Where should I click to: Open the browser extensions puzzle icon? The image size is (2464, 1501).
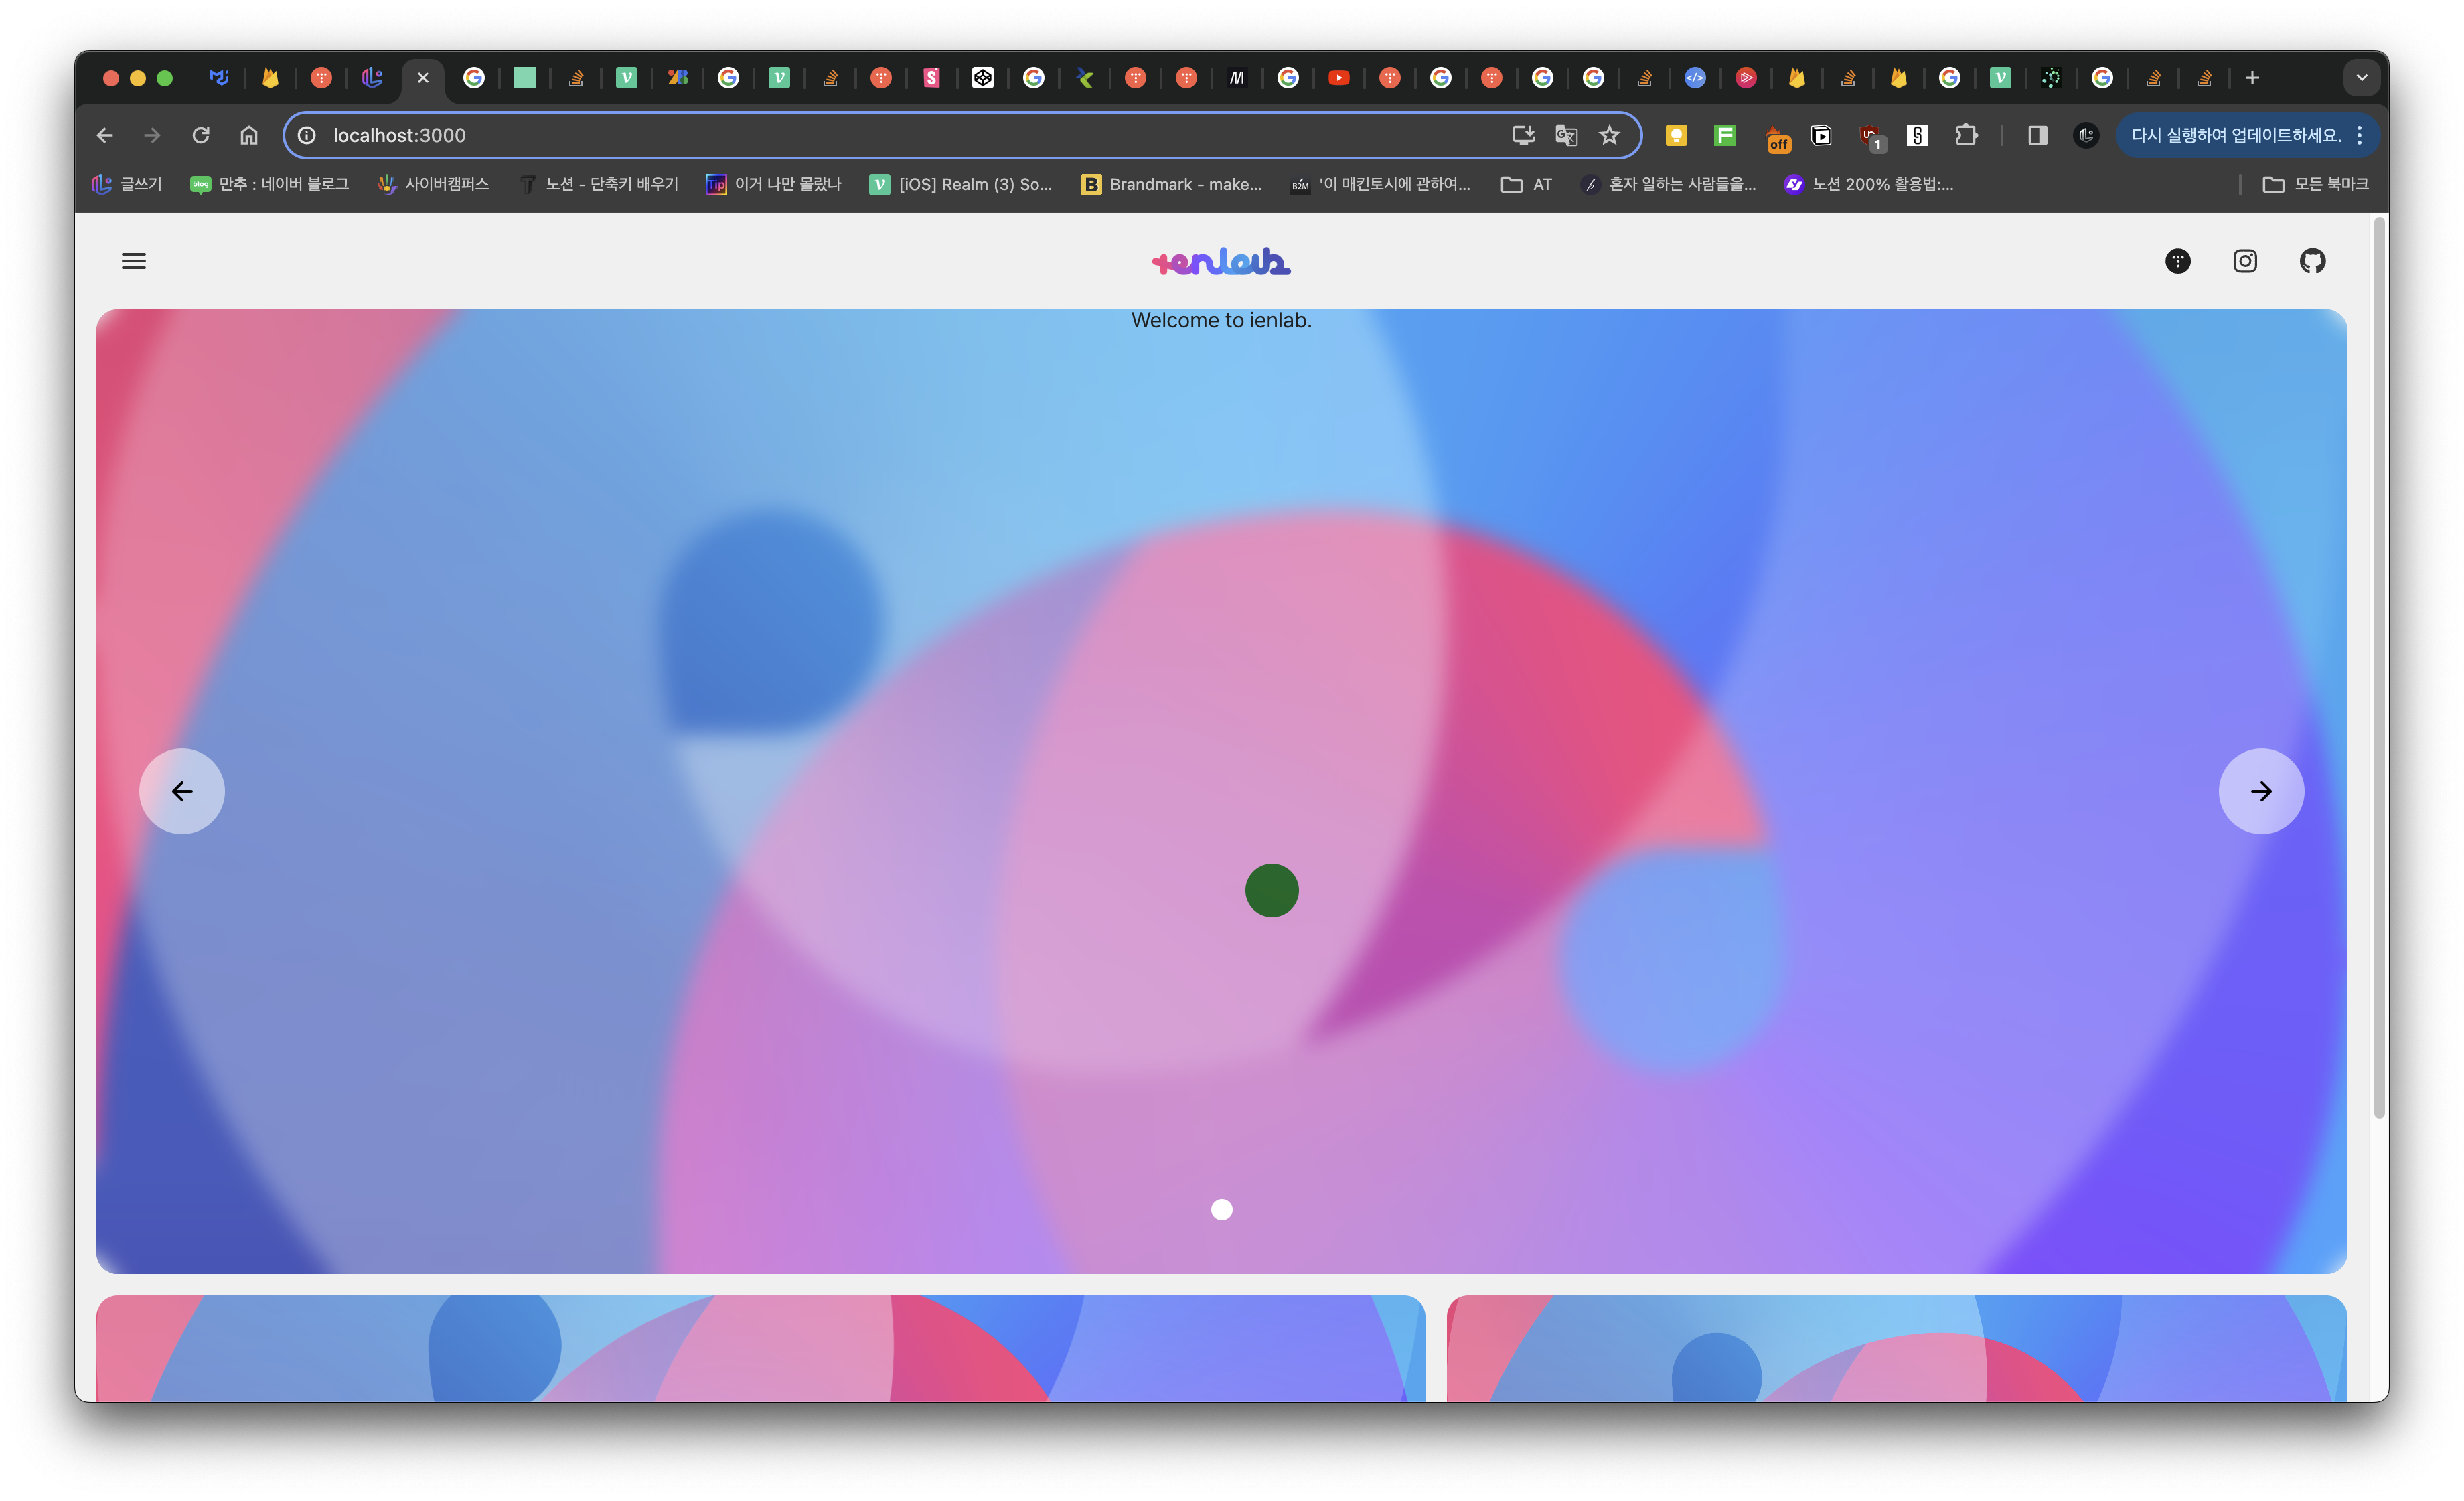(1966, 135)
